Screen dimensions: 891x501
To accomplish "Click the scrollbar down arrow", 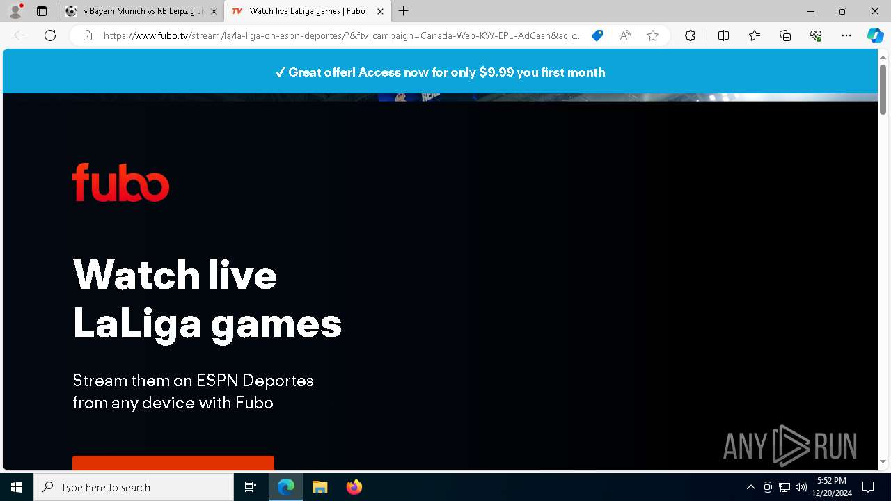I will (883, 461).
